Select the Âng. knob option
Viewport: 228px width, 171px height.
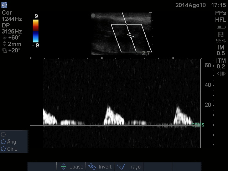click(4, 142)
